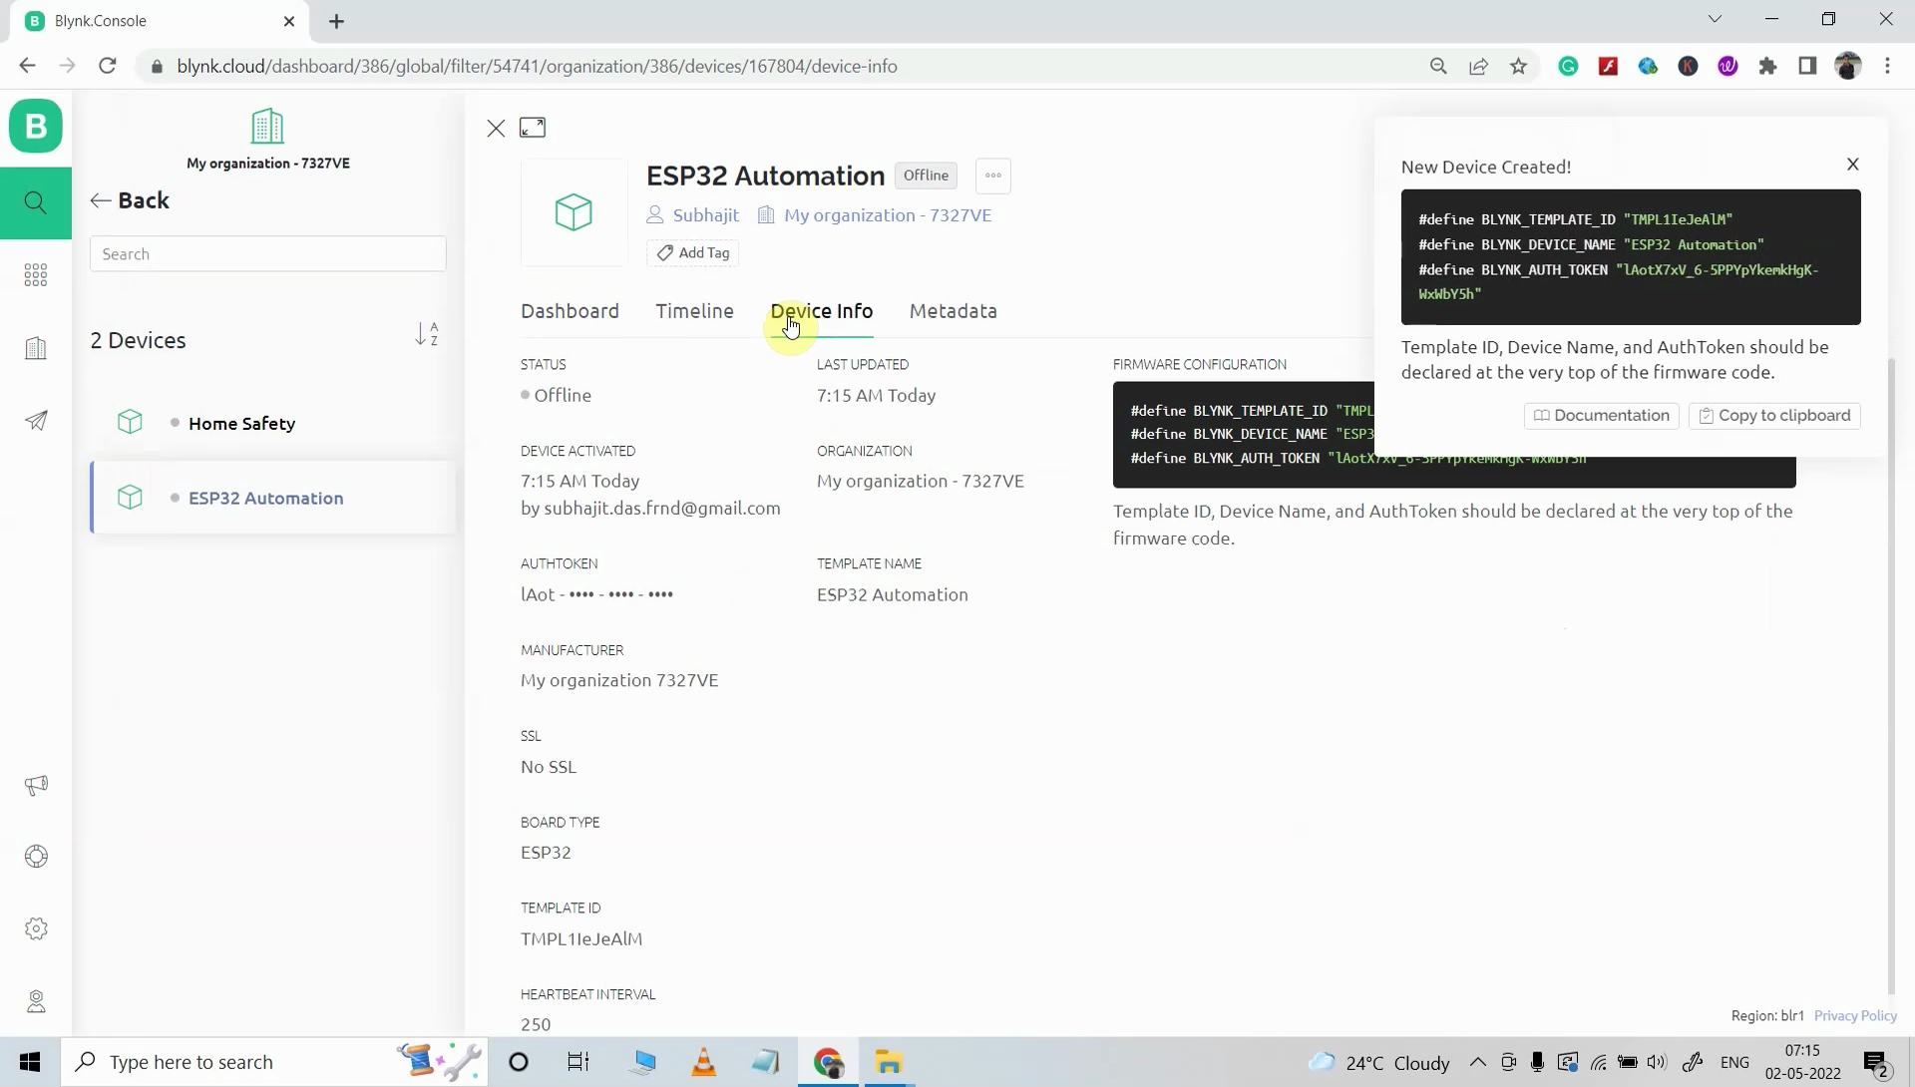Toggle A-Z sorting of the device list
Image resolution: width=1915 pixels, height=1087 pixels.
click(428, 335)
